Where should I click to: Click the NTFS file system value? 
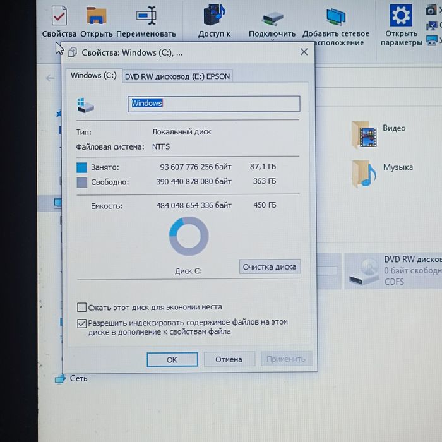[161, 147]
